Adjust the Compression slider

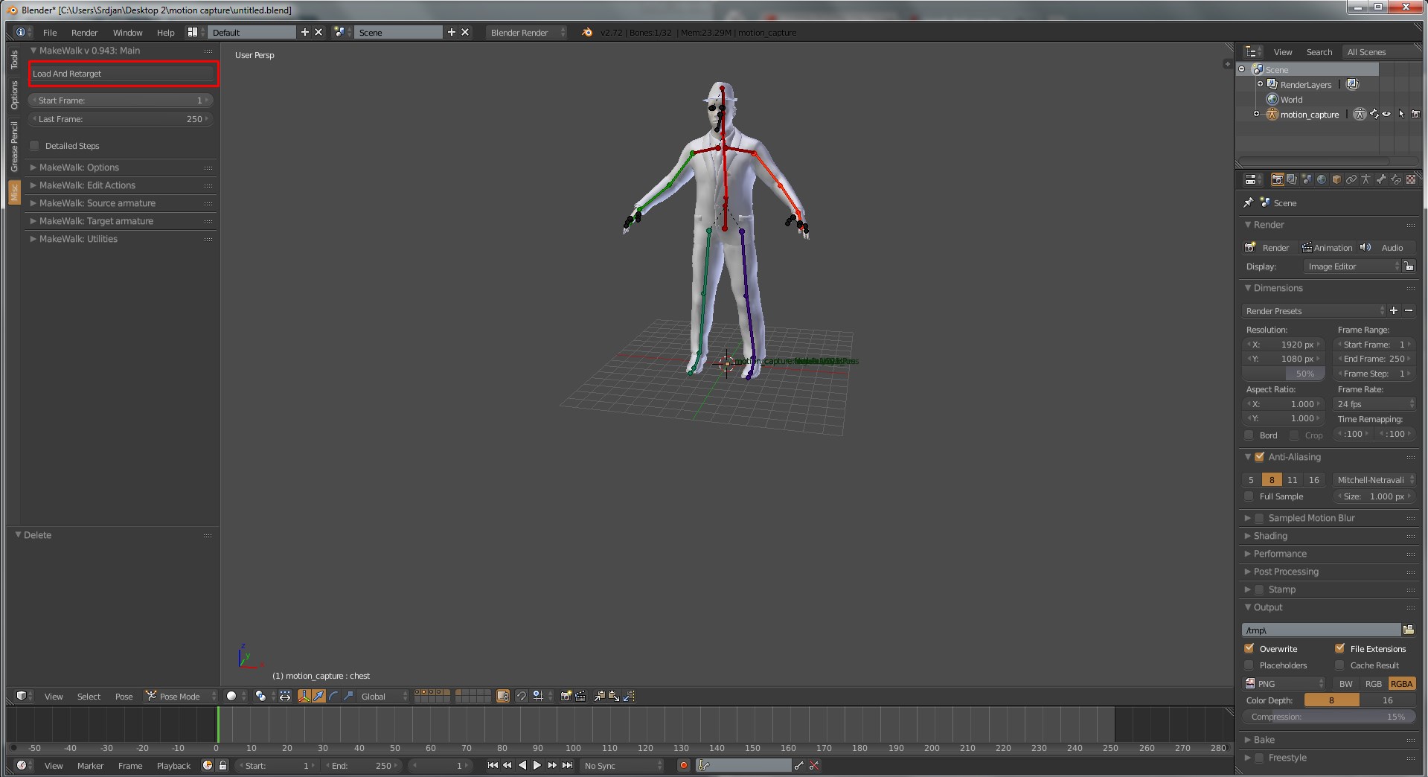pos(1328,717)
